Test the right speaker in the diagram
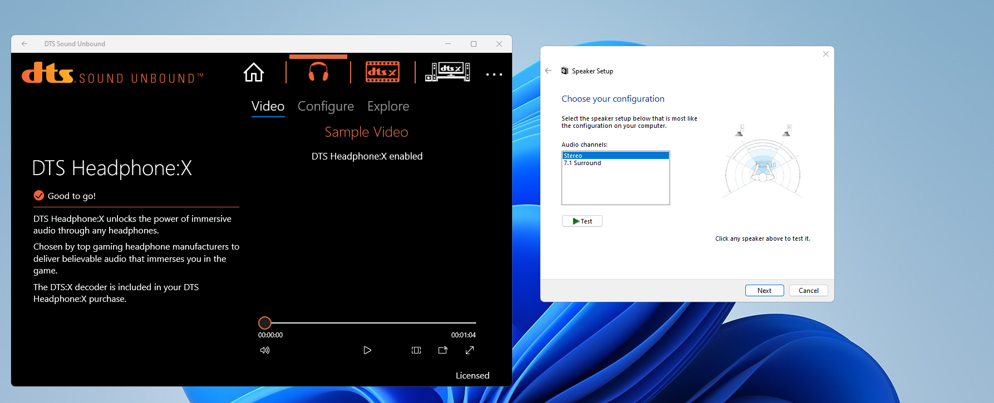This screenshot has width=994, height=403. pos(787,131)
